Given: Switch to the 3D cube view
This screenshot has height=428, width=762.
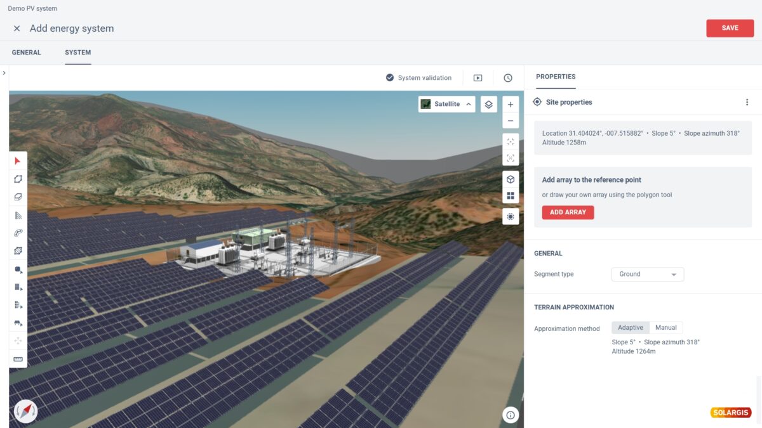Looking at the screenshot, I should point(511,179).
